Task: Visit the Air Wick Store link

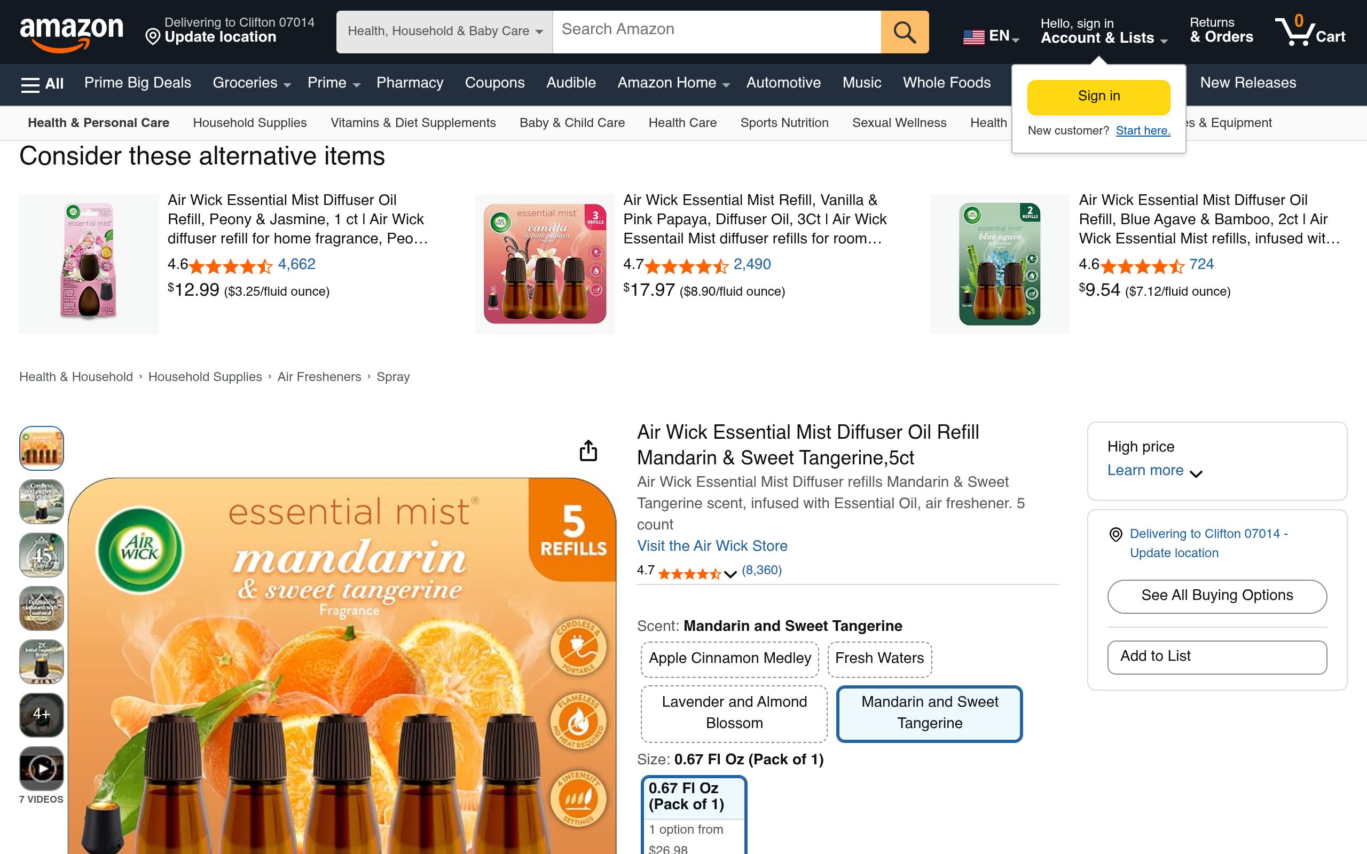Action: coord(712,545)
